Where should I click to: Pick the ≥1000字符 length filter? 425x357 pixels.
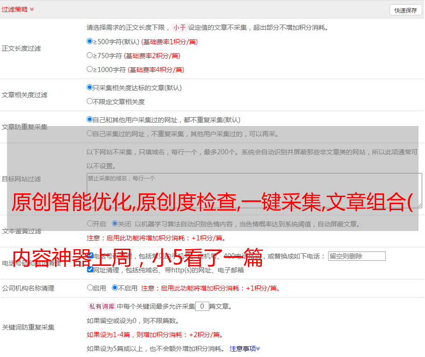click(x=90, y=69)
